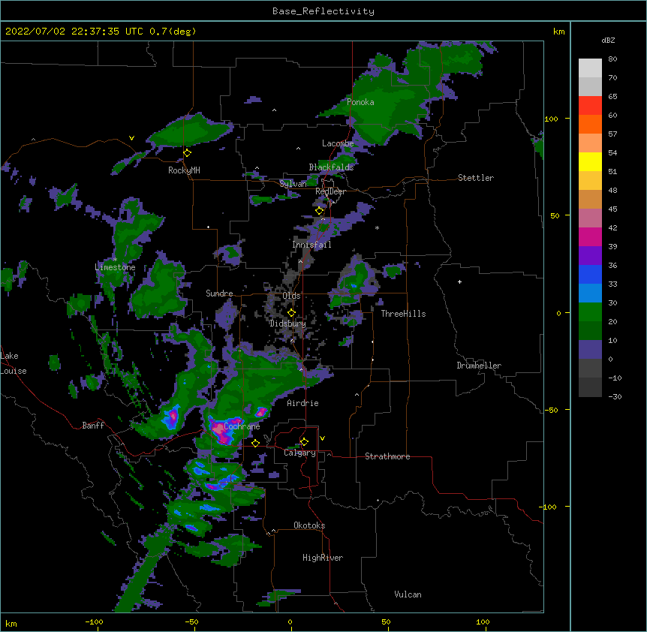Select the yellow diamond marker just above Calgary label
647x632 pixels.
tap(304, 442)
